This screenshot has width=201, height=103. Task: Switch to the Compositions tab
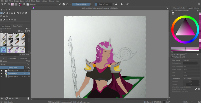(x=13, y=59)
